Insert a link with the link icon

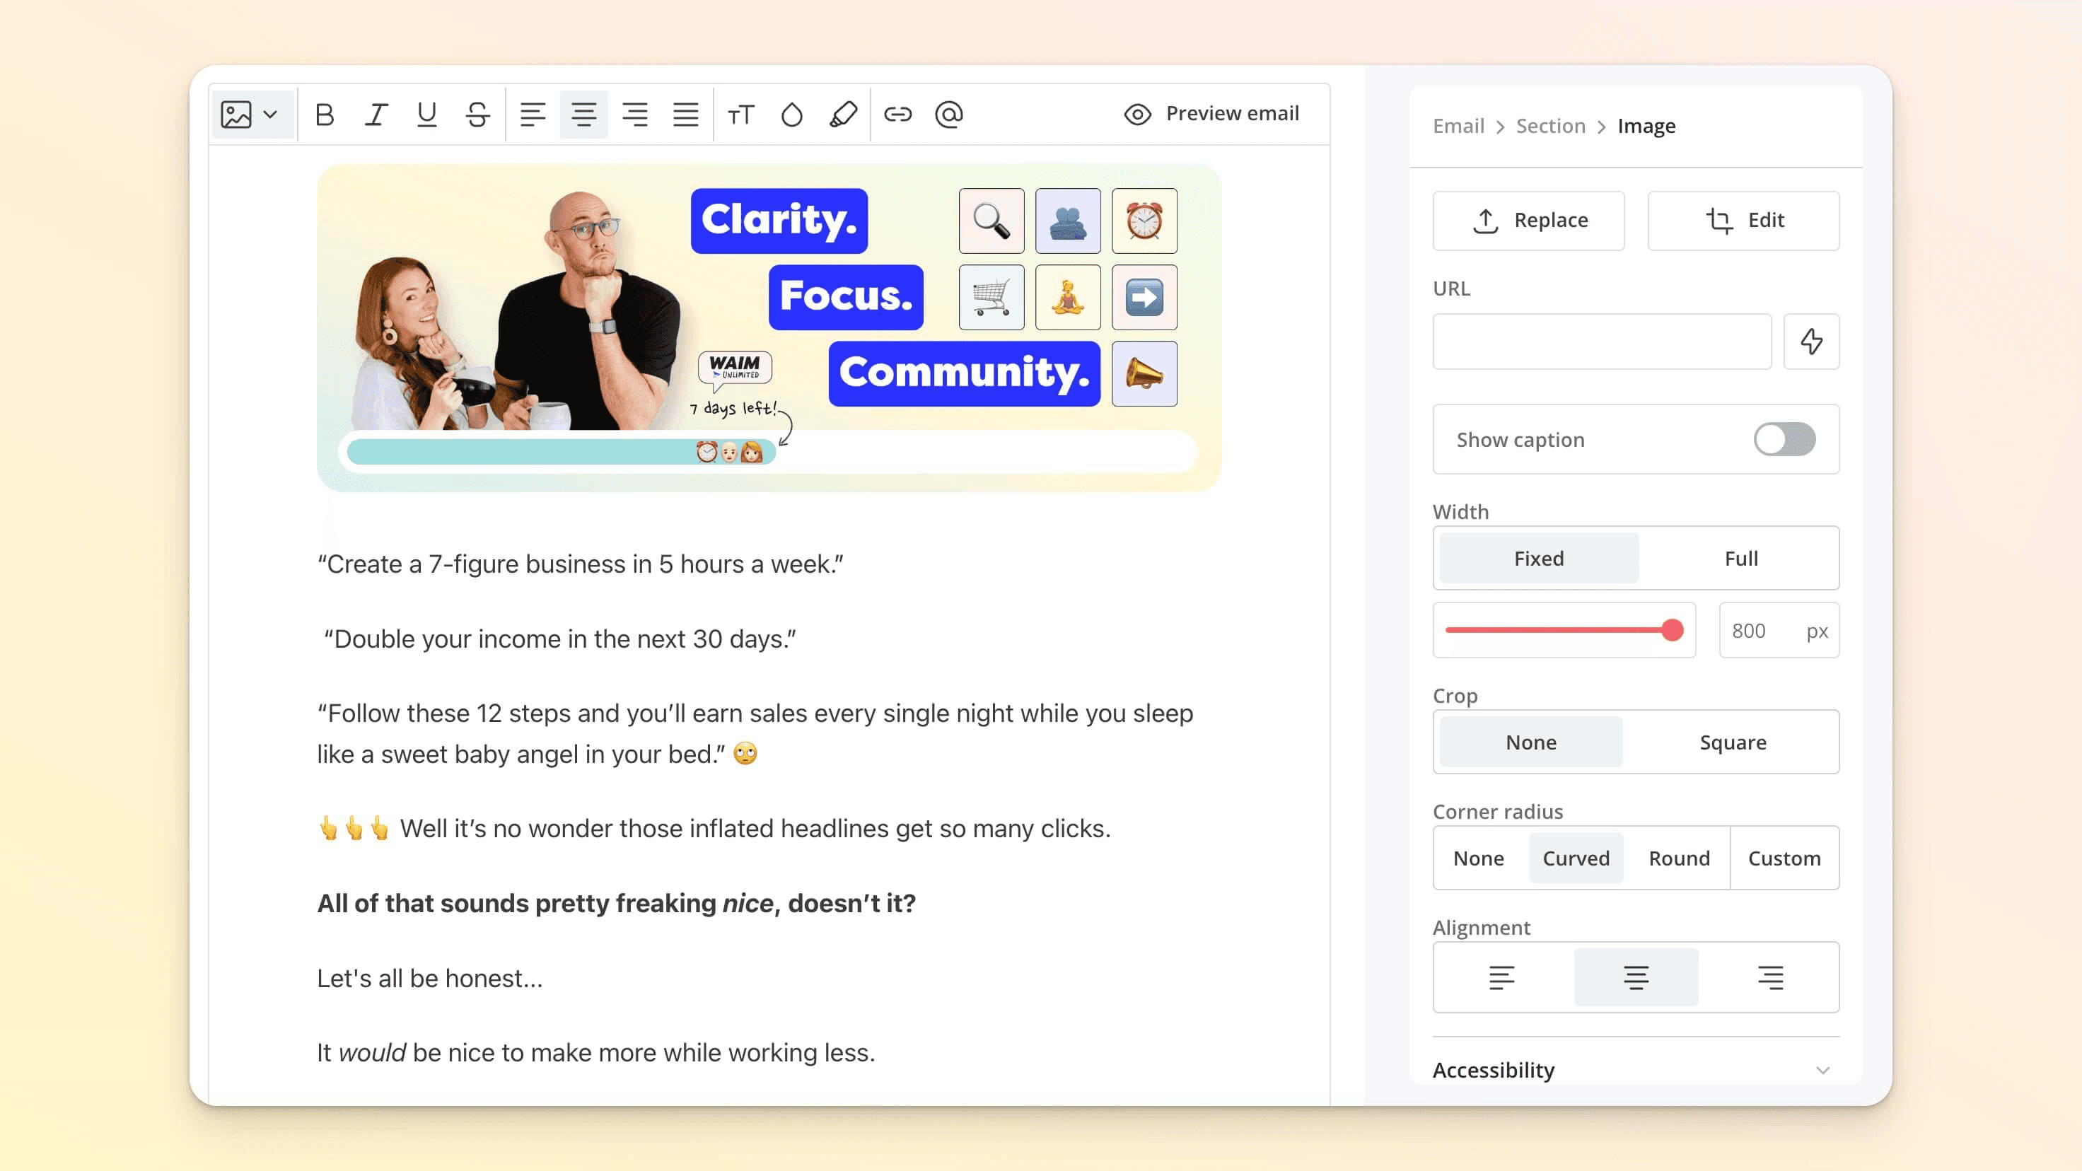[x=897, y=115]
